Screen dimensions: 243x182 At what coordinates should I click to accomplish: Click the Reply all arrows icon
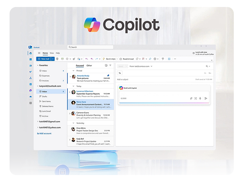click(x=92, y=59)
